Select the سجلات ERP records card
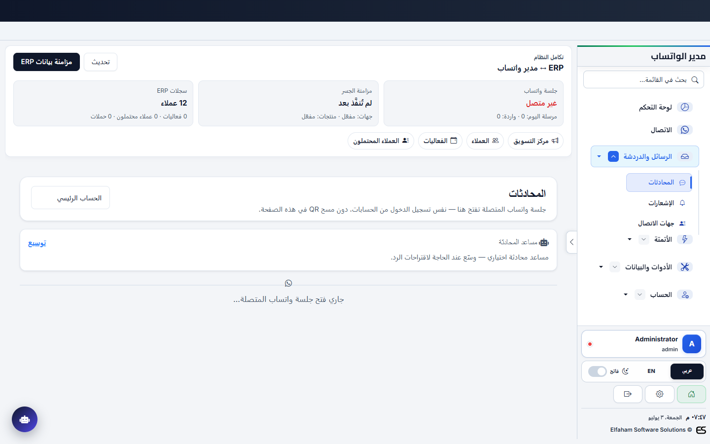Viewport: 710px width, 444px height. [x=103, y=104]
